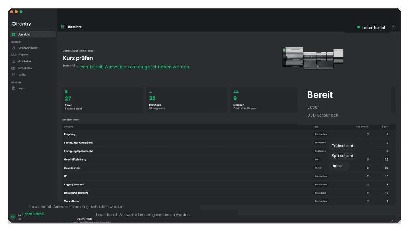Open the Empfang group row

(x=229, y=134)
